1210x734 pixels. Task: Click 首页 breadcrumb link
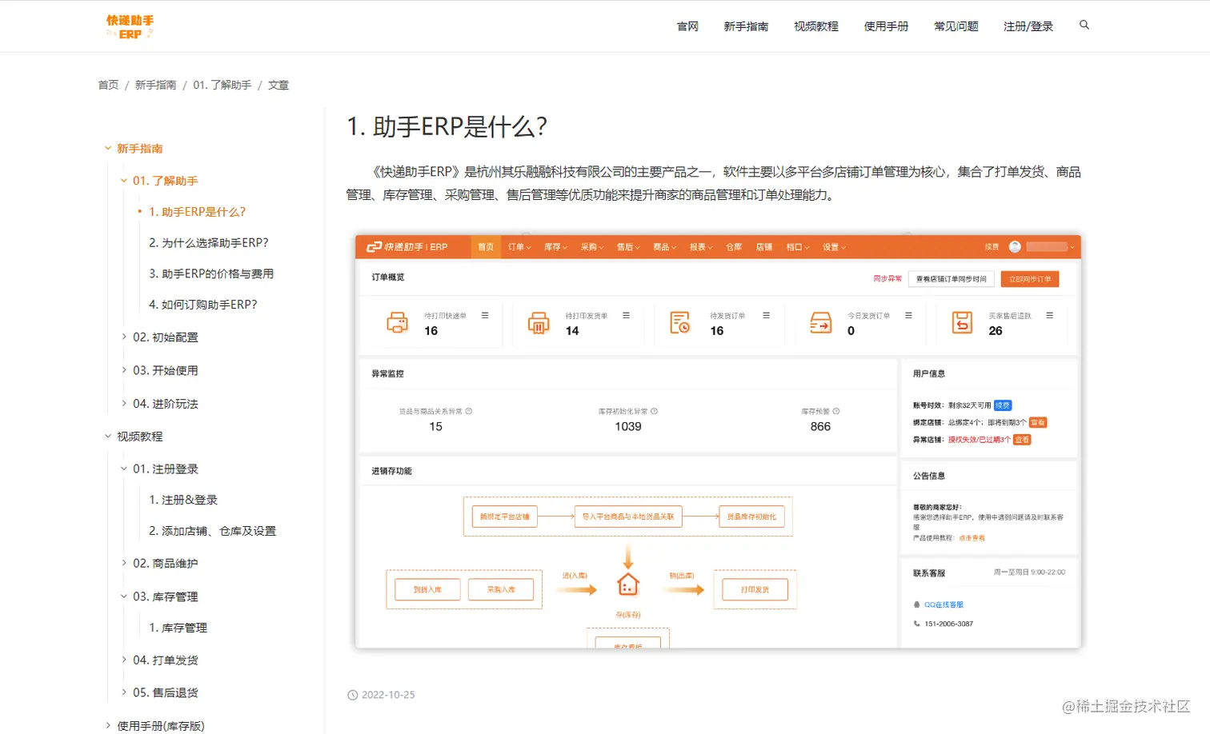pos(108,85)
